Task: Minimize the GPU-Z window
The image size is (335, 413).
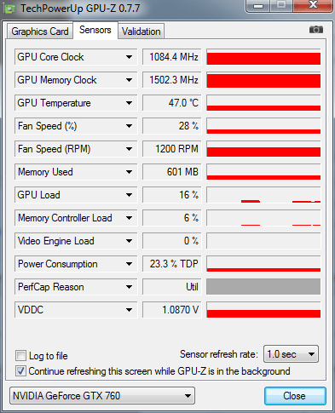Action: 258,5
